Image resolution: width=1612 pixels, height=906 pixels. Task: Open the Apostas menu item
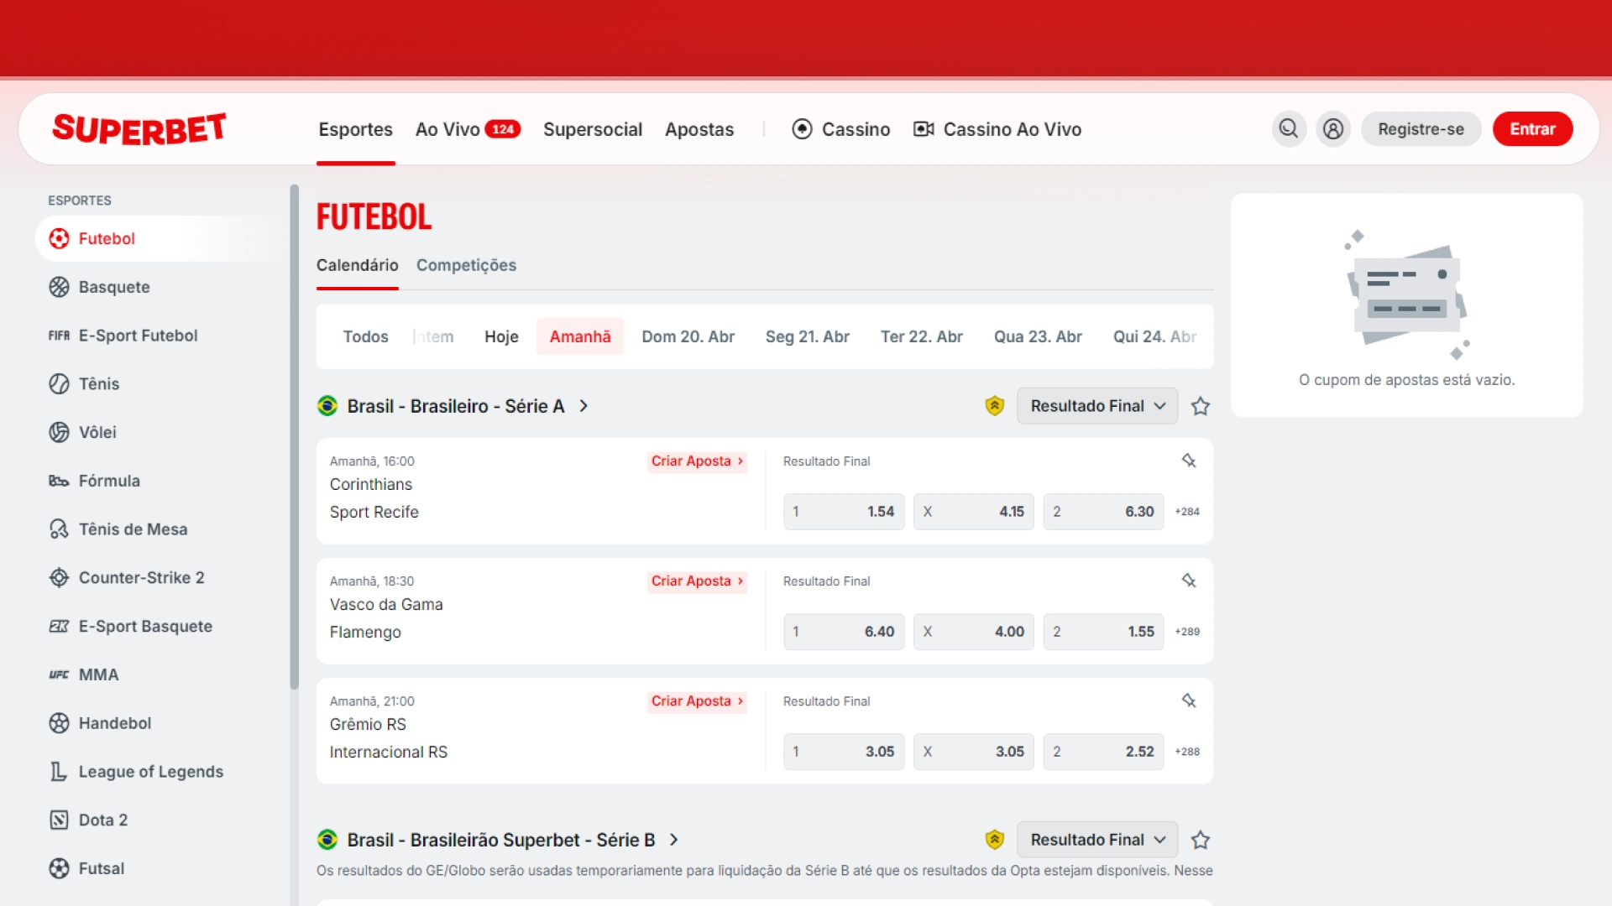pyautogui.click(x=699, y=129)
